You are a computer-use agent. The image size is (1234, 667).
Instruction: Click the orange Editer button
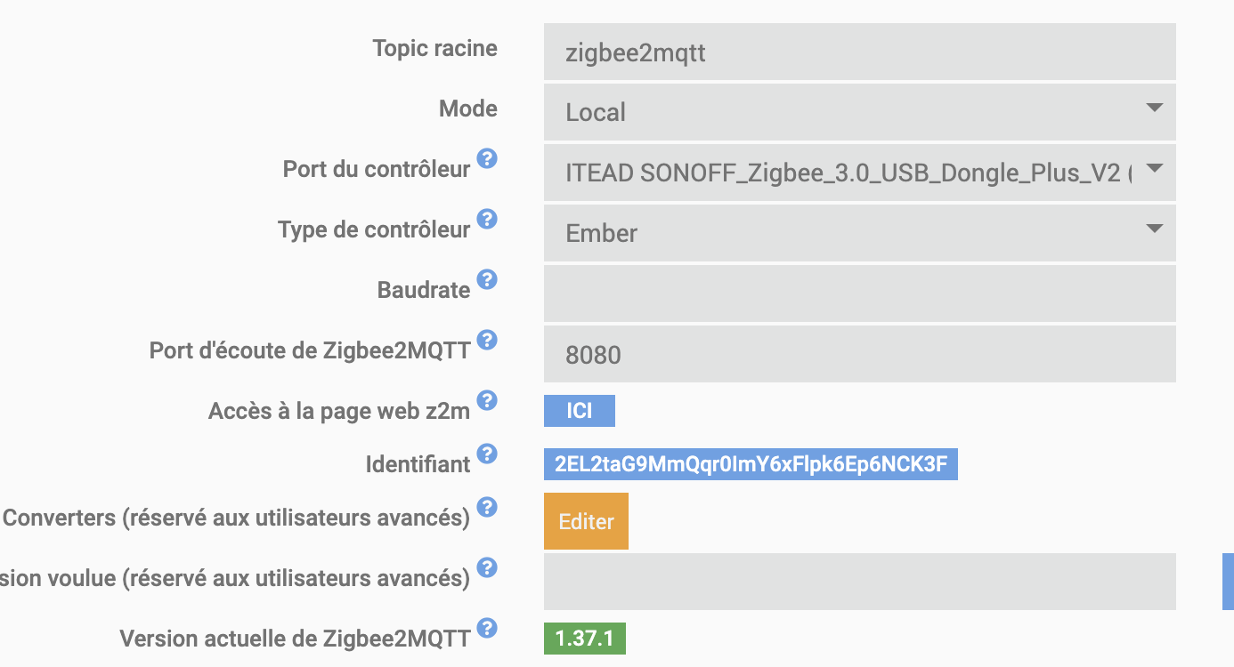pyautogui.click(x=586, y=521)
